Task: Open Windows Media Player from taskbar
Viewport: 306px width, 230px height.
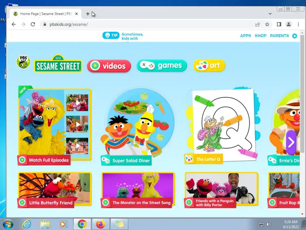Action: point(63,224)
